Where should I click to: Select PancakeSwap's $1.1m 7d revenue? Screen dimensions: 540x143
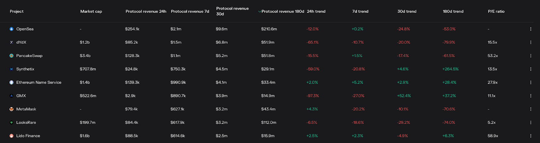click(175, 56)
